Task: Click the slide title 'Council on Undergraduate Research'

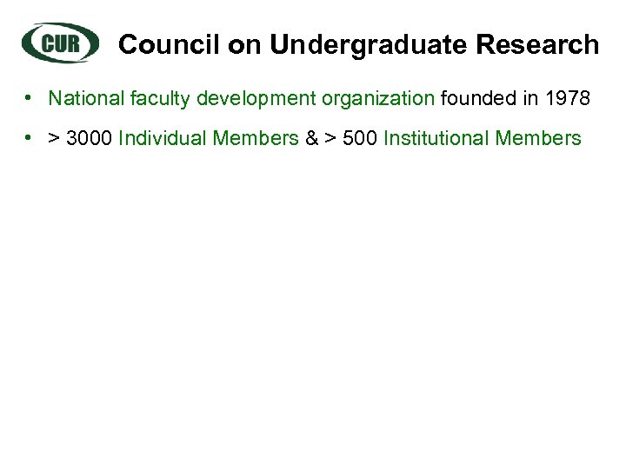Action: [x=358, y=45]
